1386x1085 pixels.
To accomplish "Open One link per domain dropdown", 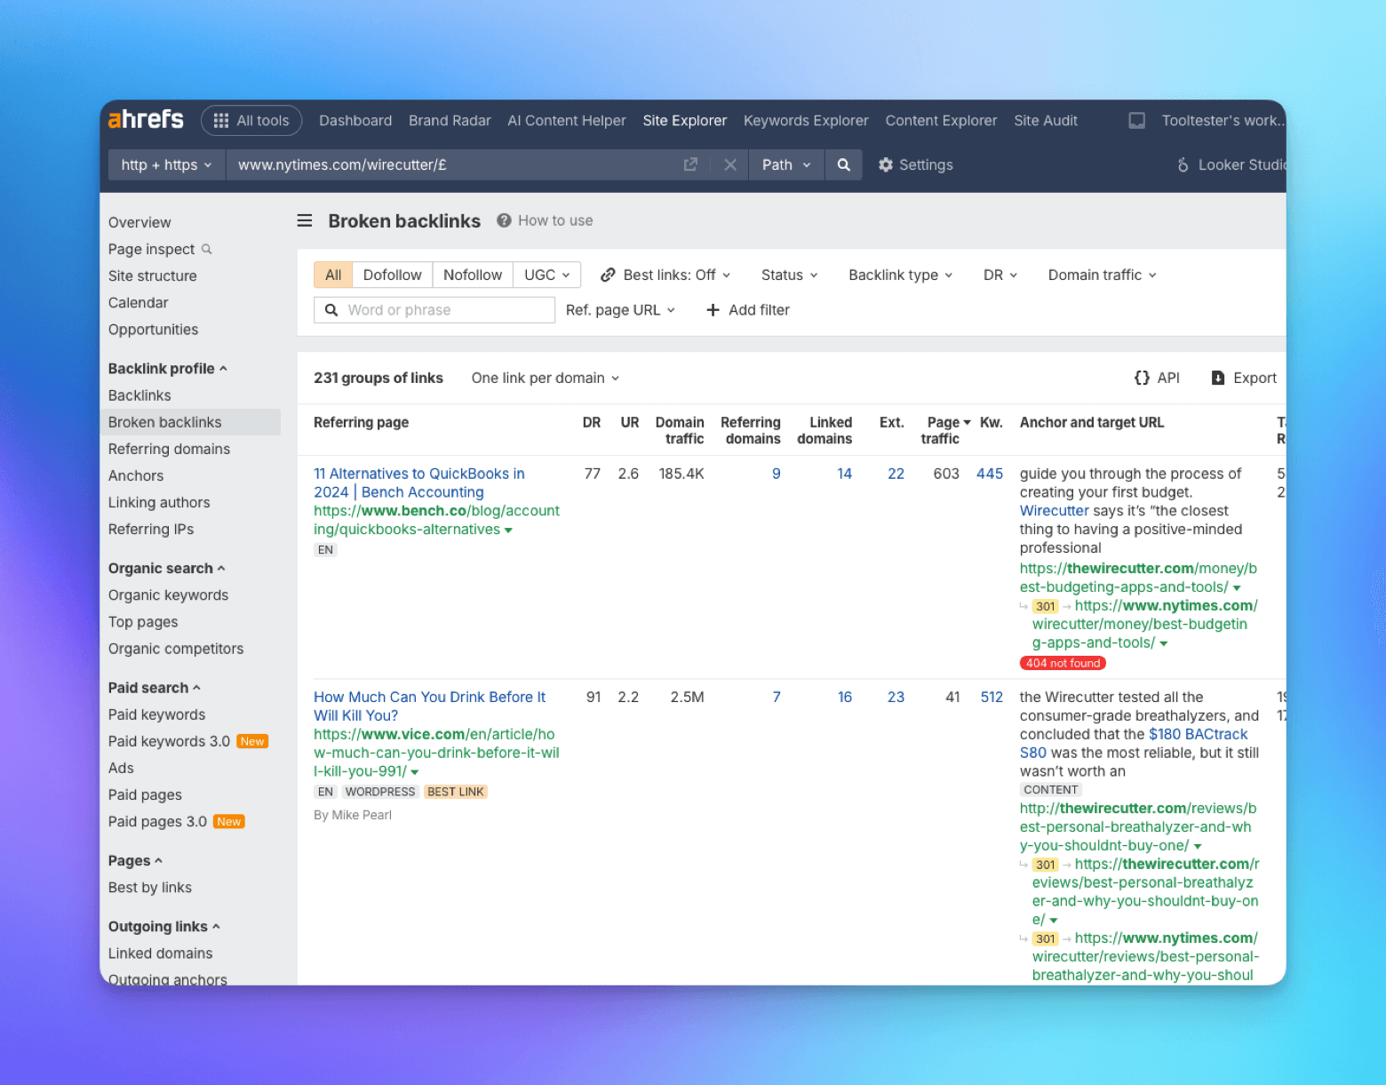I will [546, 378].
